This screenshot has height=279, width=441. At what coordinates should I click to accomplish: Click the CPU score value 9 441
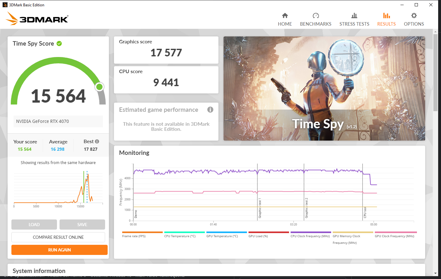[166, 82]
